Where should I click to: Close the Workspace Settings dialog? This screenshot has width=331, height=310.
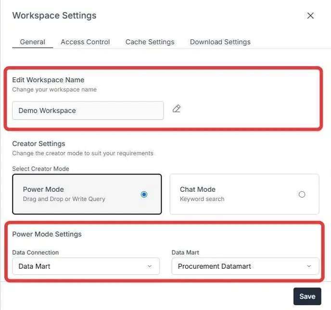click(310, 15)
